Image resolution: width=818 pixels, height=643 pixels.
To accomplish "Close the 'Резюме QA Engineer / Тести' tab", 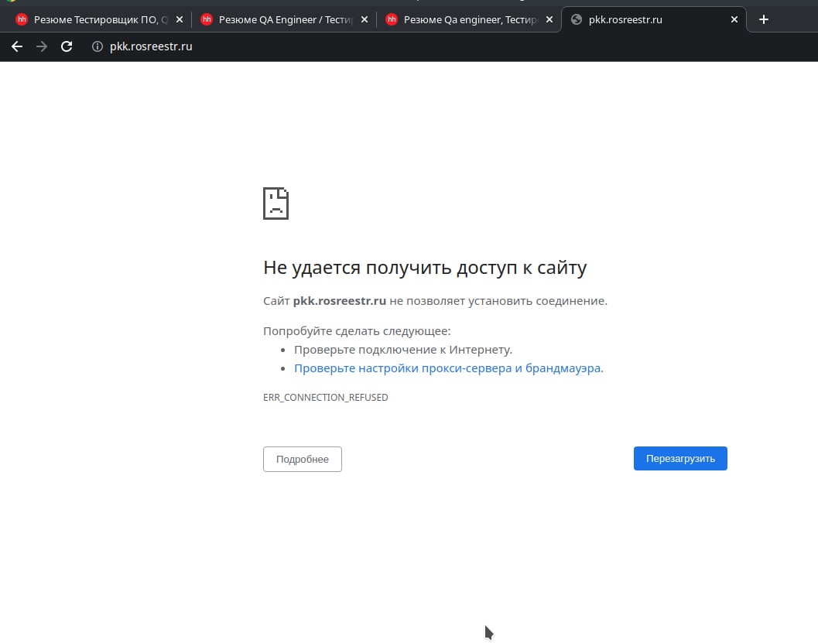I will [x=365, y=19].
